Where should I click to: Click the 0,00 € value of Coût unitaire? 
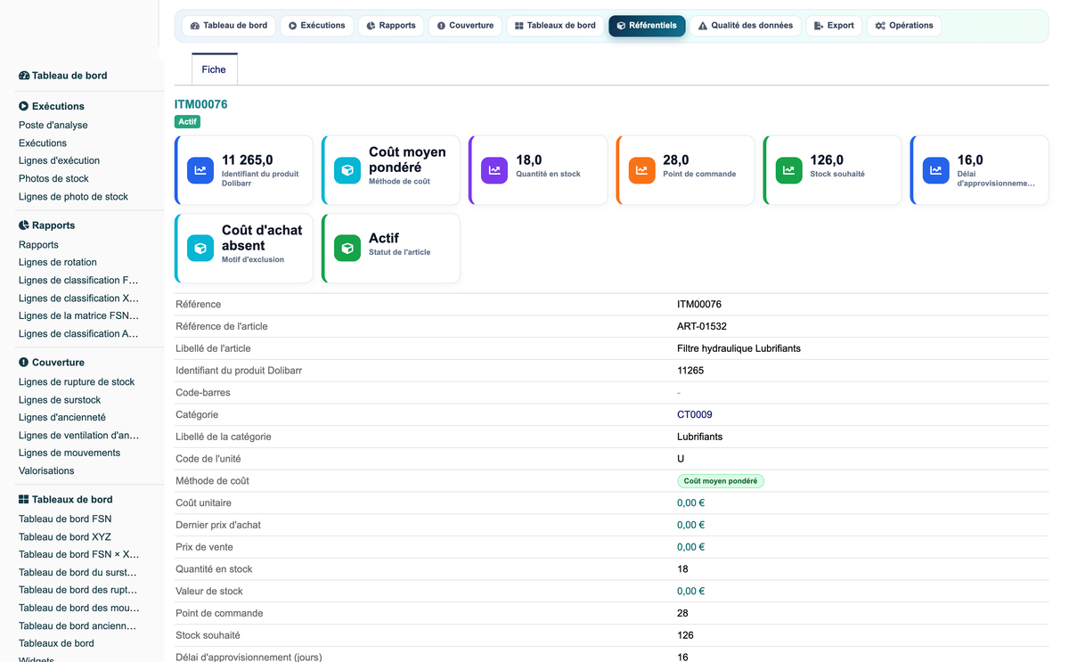pos(691,503)
